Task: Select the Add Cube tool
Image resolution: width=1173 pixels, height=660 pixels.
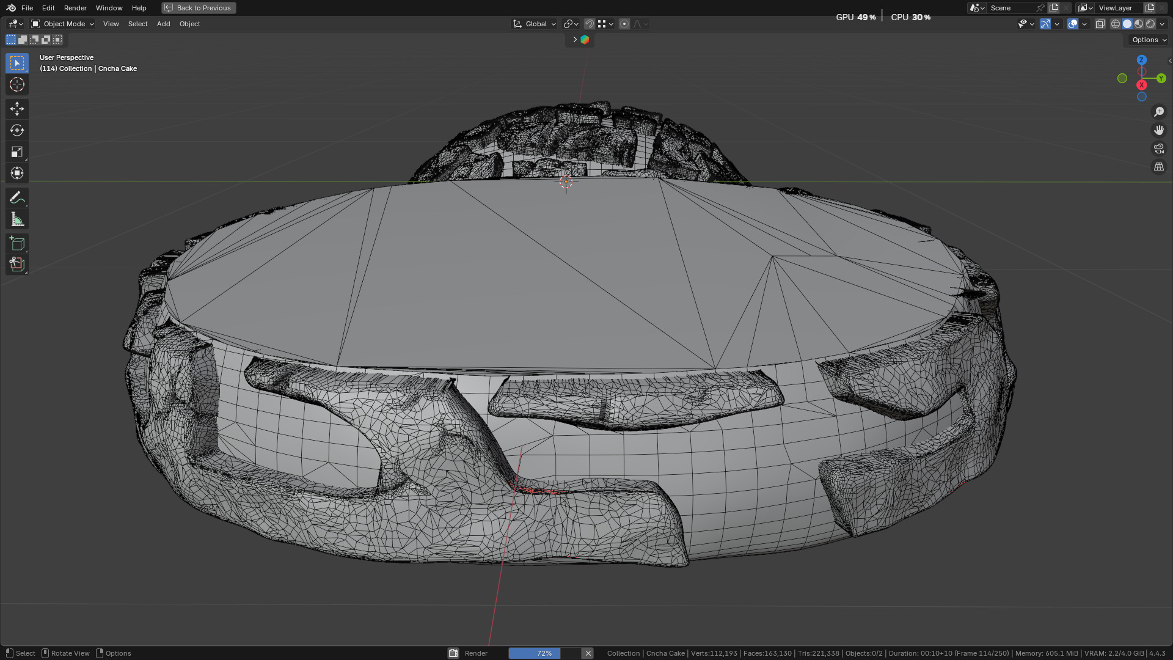Action: (x=17, y=244)
